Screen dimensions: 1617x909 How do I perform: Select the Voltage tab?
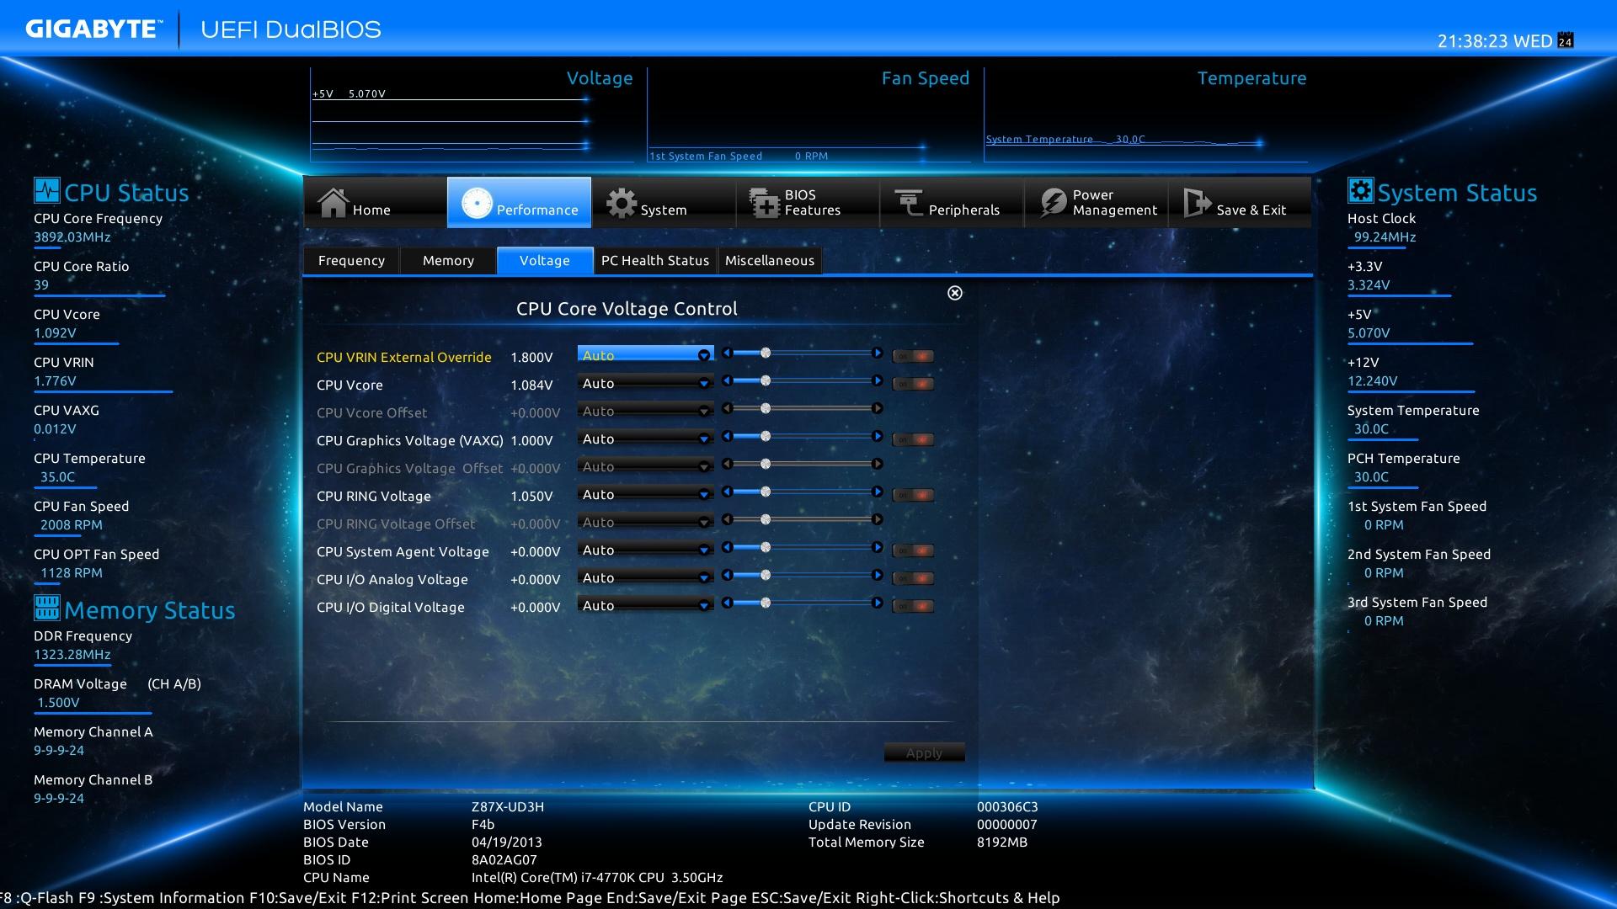pyautogui.click(x=545, y=261)
